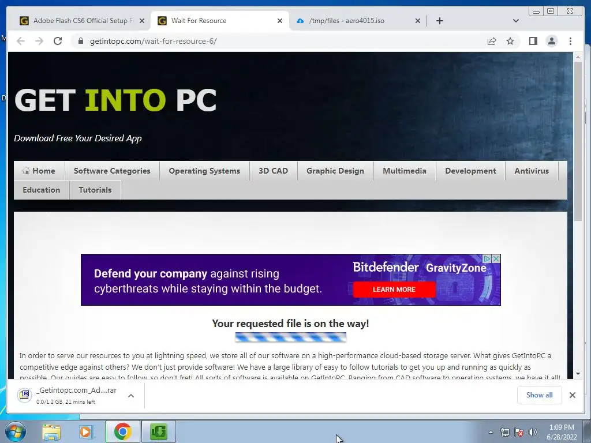Open Development menu item
Screen dimensions: 591x443
click(470, 171)
